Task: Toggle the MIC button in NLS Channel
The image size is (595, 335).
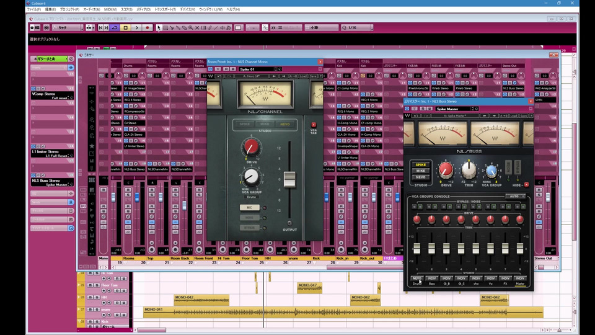Action: point(249,207)
